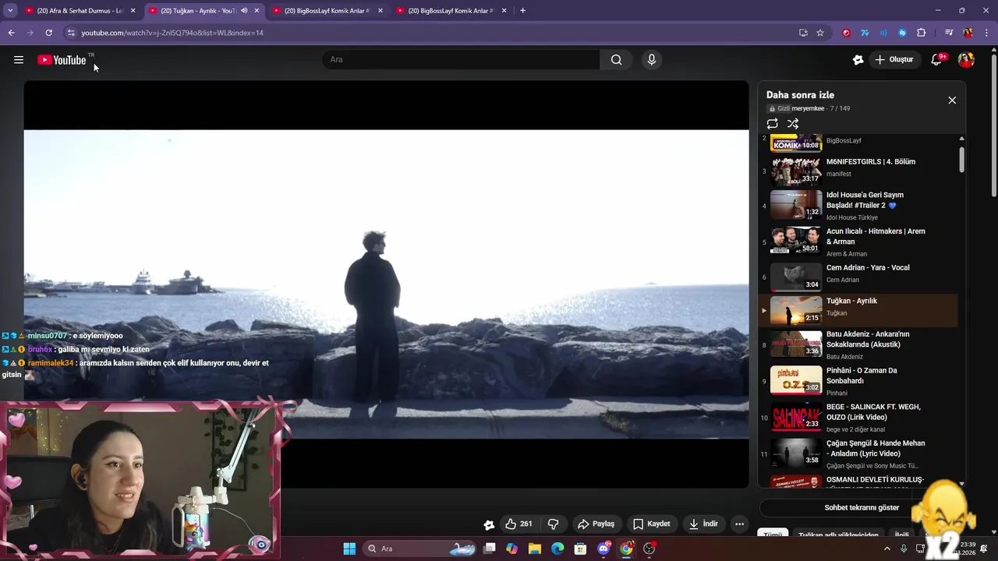Click the main video player area
This screenshot has height=561, width=998.
click(x=386, y=284)
